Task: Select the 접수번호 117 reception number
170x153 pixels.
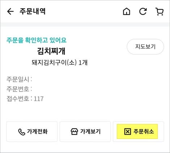Action: (25, 99)
